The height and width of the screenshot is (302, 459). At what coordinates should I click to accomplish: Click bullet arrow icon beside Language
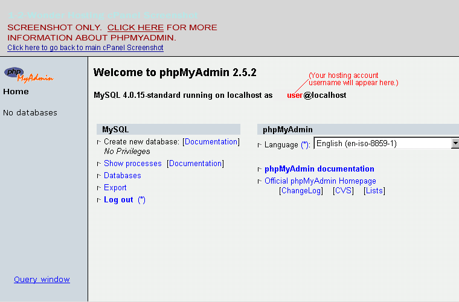tap(259, 145)
